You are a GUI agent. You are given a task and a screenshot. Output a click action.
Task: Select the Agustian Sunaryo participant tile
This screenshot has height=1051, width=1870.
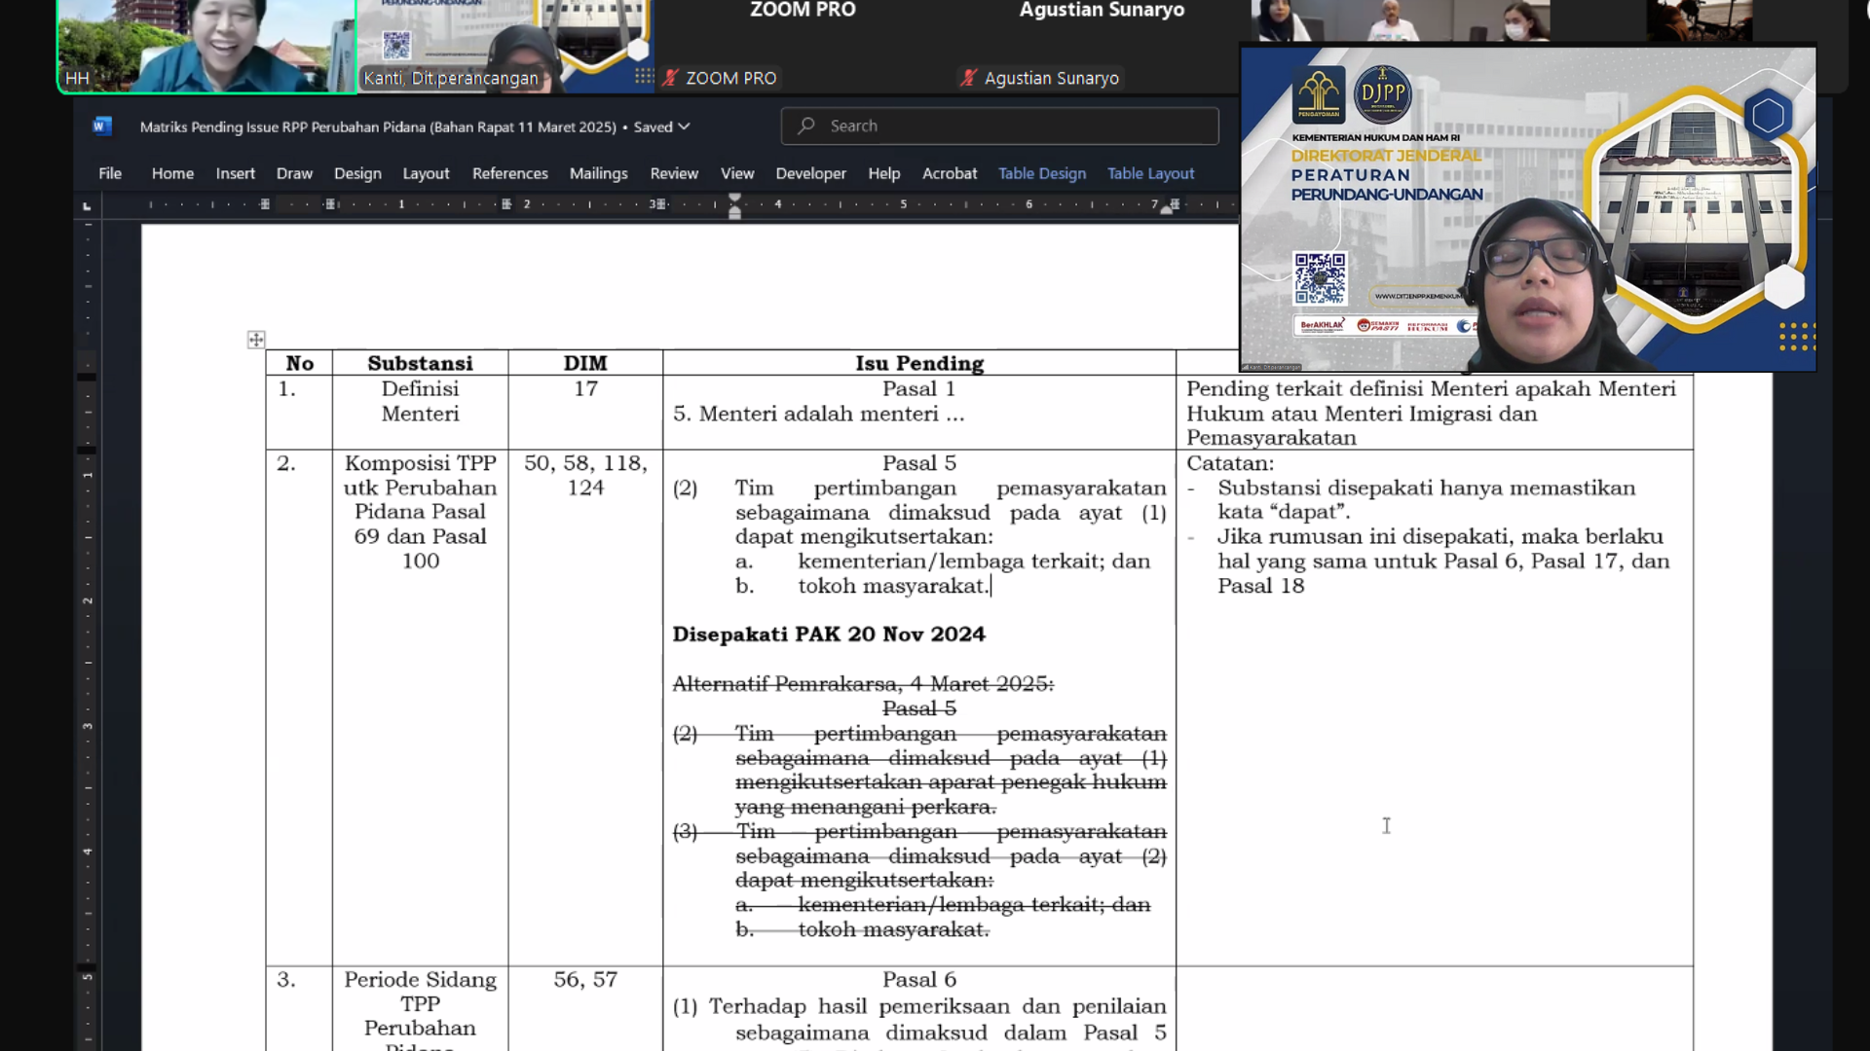pos(1102,46)
